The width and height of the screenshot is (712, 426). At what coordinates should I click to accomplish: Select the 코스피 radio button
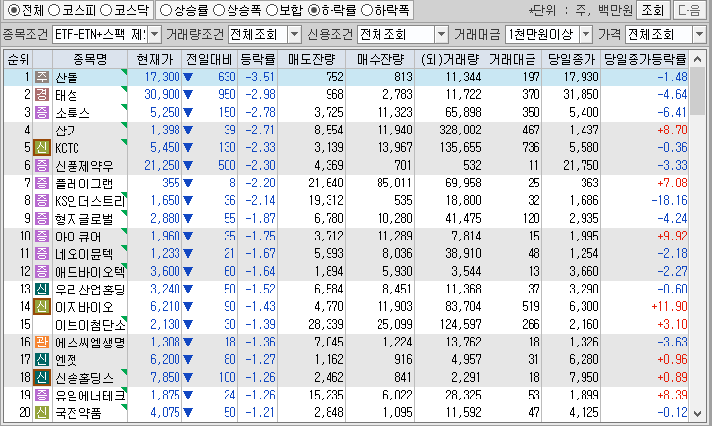click(x=54, y=10)
